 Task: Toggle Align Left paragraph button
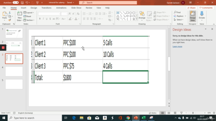[x=84, y=19]
